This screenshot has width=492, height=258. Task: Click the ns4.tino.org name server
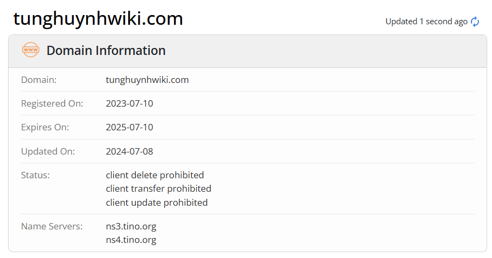(x=131, y=240)
